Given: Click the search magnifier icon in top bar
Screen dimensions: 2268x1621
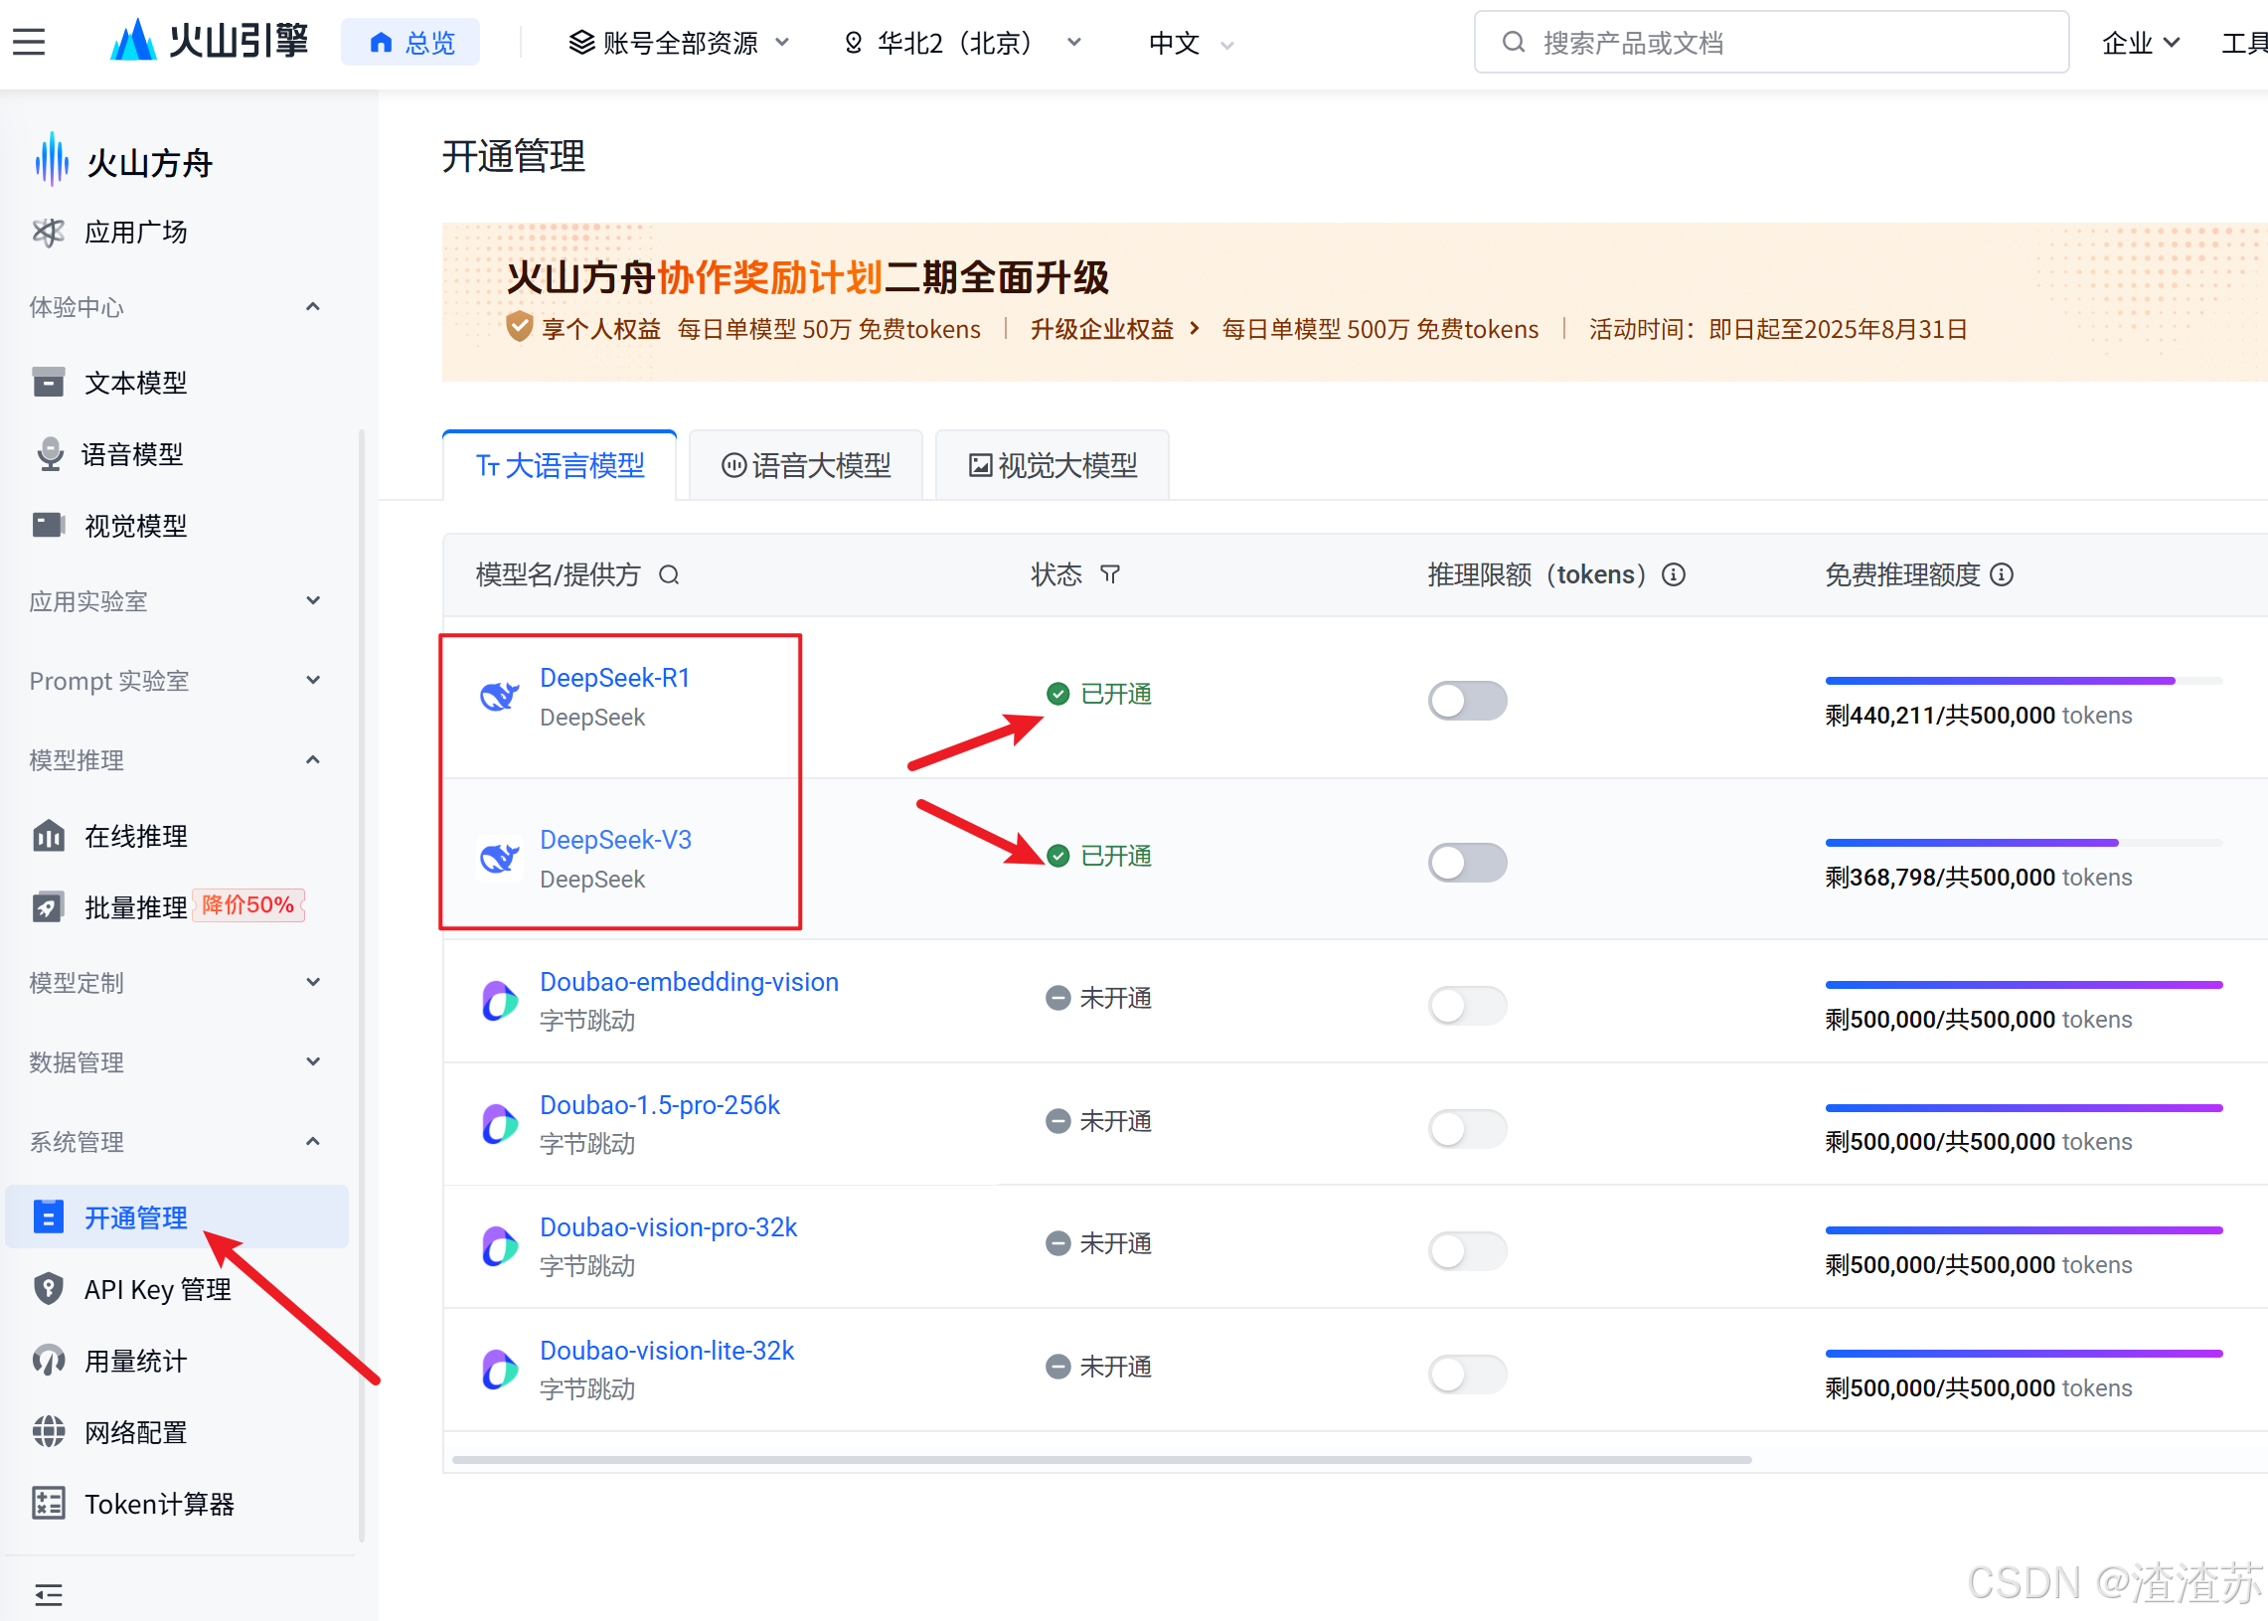Looking at the screenshot, I should [1514, 42].
